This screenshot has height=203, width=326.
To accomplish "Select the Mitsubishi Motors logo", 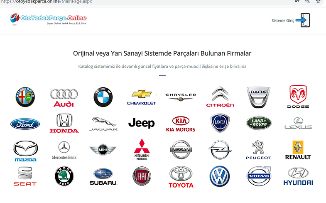I will point(142,149).
